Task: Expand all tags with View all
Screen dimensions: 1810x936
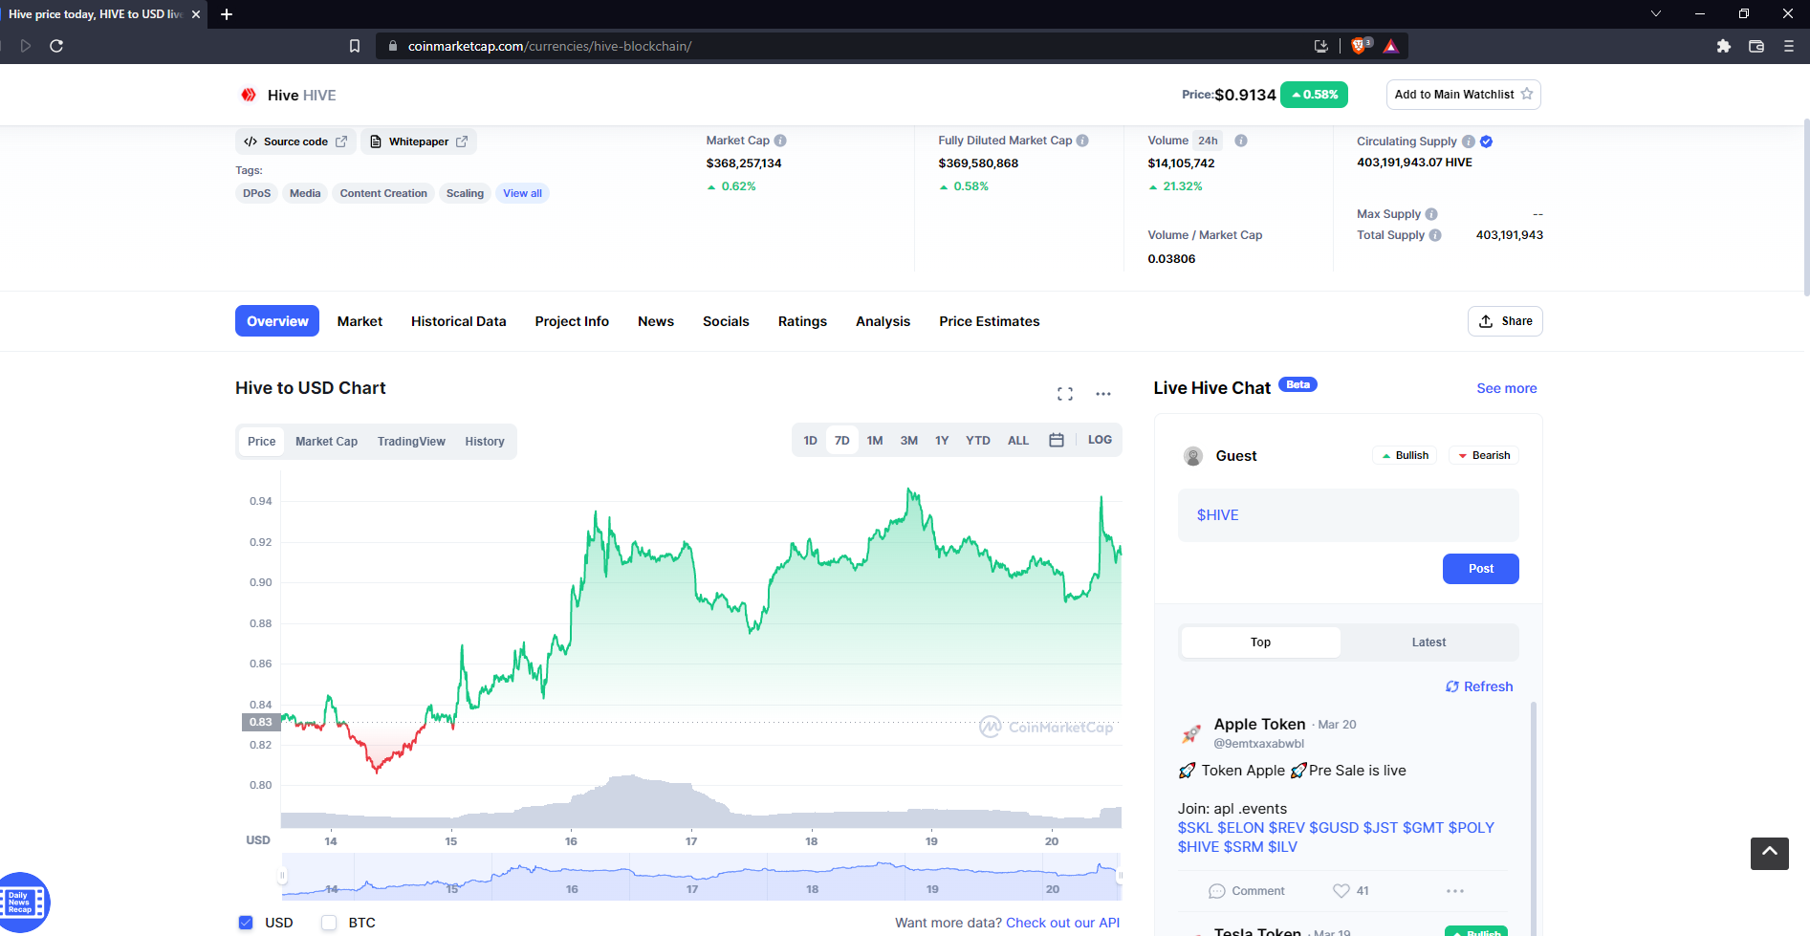Action: (523, 193)
